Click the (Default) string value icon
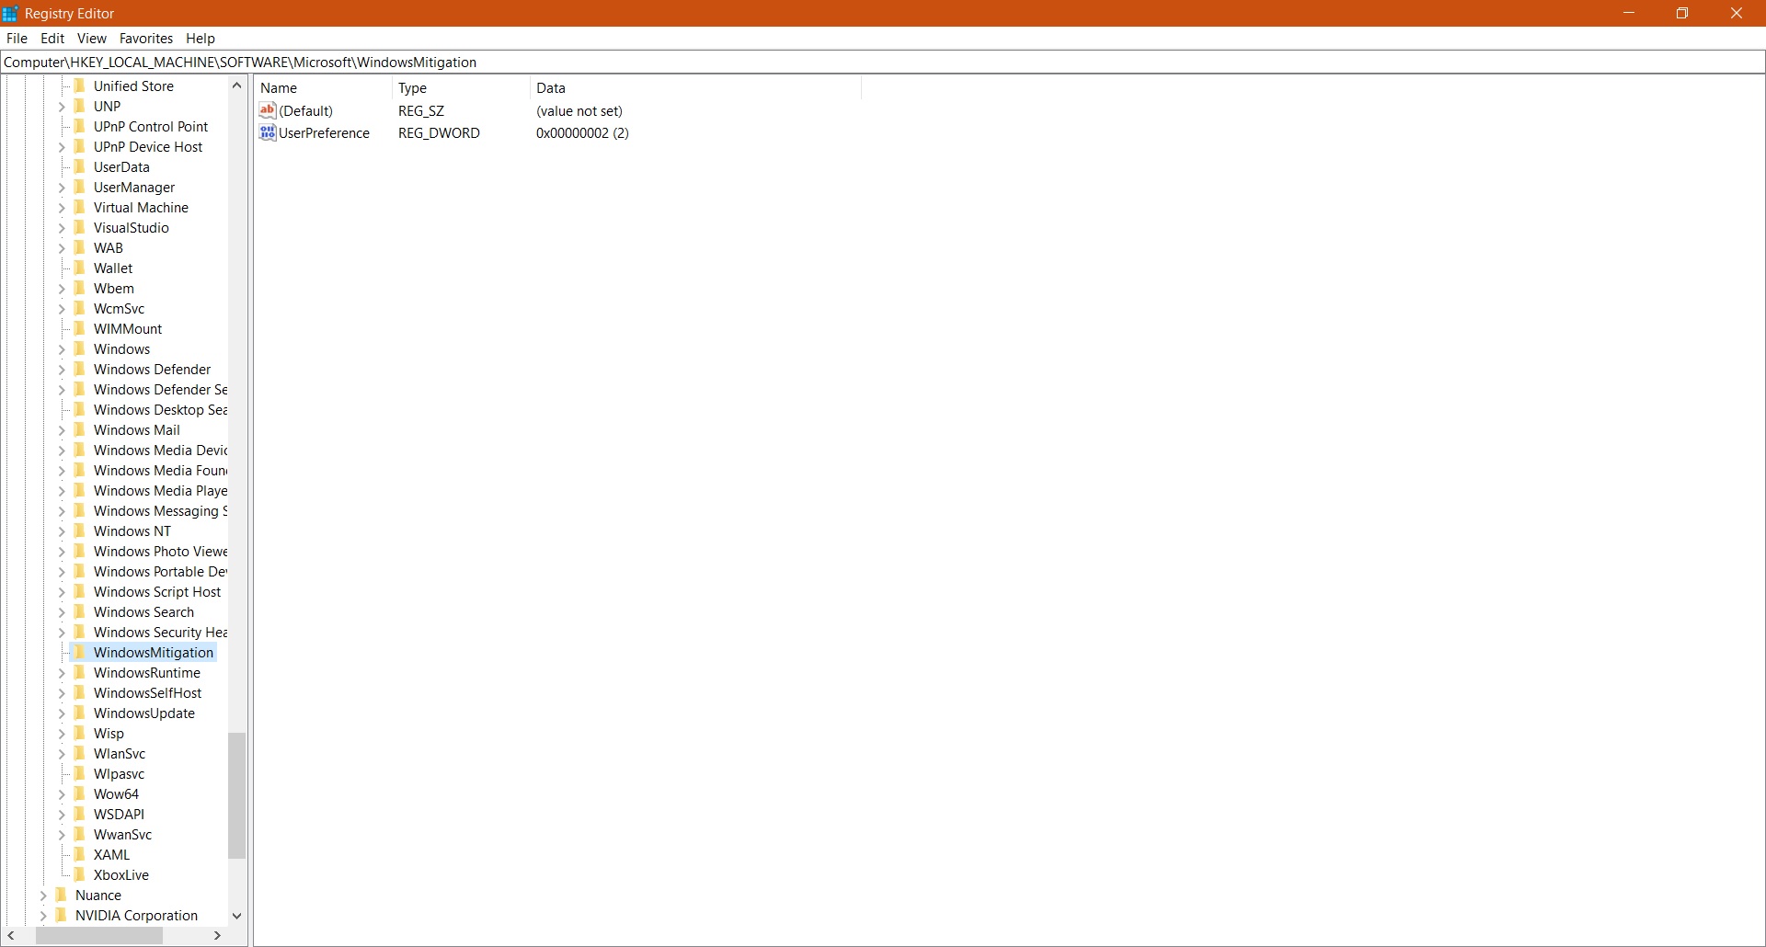This screenshot has height=947, width=1766. [268, 111]
